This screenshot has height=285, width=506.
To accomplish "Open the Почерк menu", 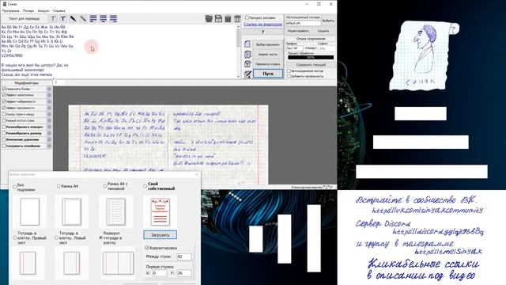I will coord(28,10).
